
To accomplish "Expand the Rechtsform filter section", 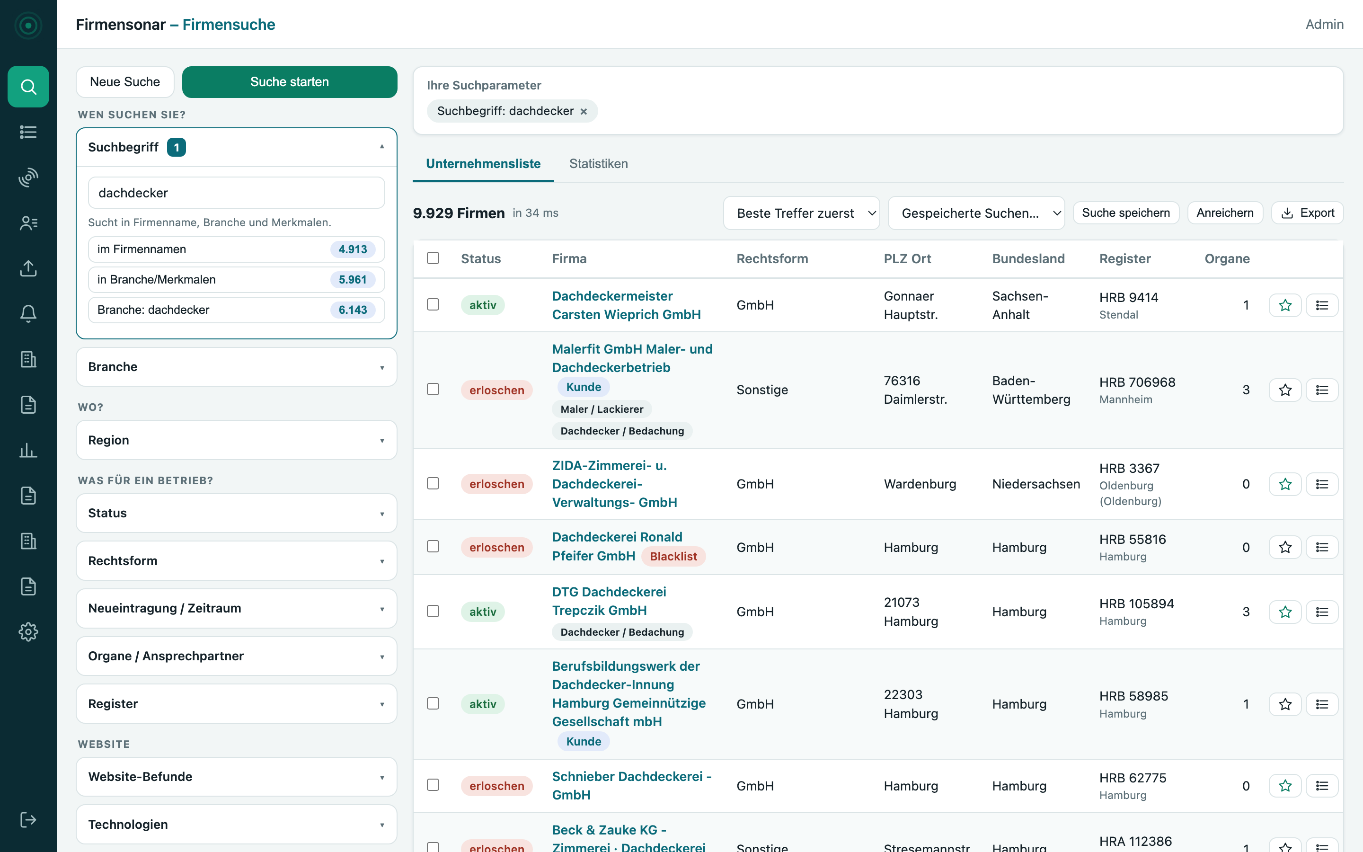I will [x=237, y=561].
